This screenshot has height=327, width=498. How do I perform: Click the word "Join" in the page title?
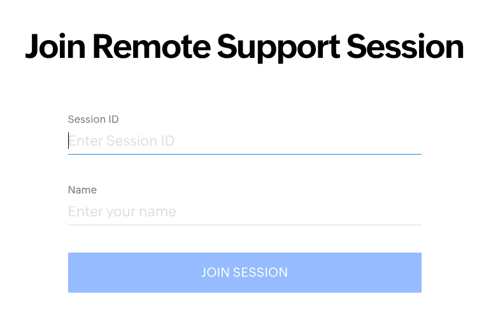pos(54,46)
